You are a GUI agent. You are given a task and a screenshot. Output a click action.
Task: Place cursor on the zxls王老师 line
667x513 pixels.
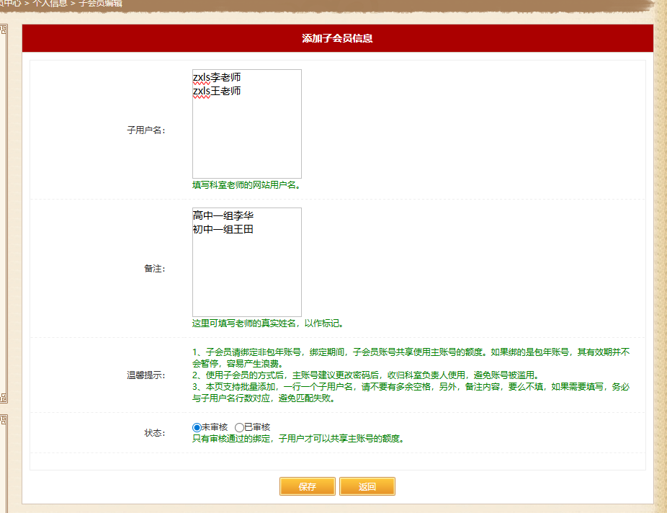(x=217, y=91)
